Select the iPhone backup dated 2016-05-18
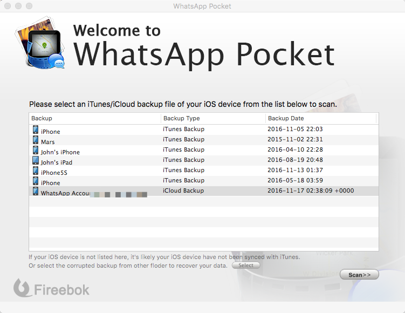This screenshot has width=405, height=313. coord(50,183)
